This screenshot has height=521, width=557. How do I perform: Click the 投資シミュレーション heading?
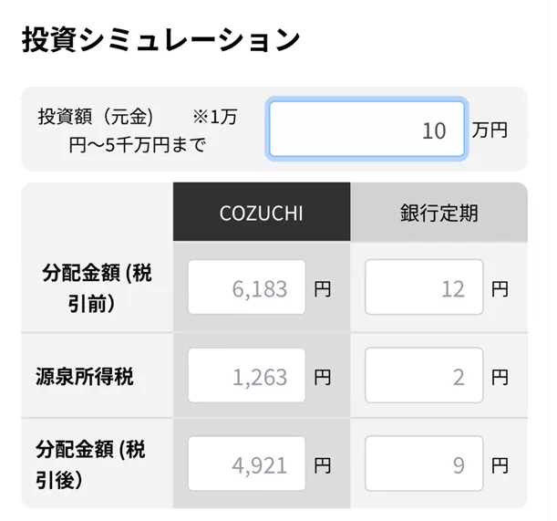pos(160,40)
